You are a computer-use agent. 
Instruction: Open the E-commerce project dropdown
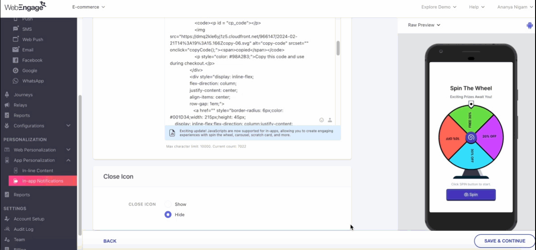(x=88, y=7)
